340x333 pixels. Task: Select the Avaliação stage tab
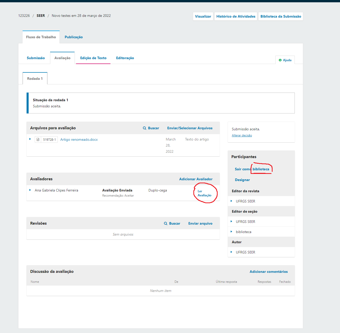62,58
